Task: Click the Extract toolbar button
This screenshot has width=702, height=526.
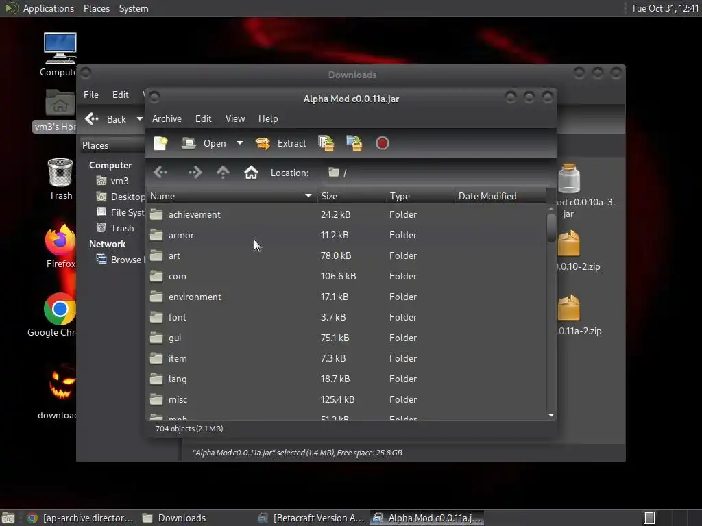Action: (280, 143)
